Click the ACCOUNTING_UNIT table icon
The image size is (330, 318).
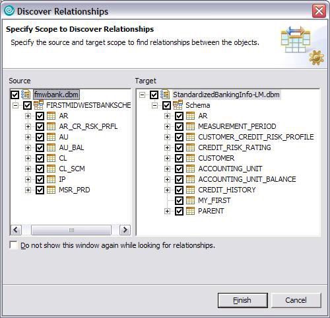pyautogui.click(x=191, y=169)
